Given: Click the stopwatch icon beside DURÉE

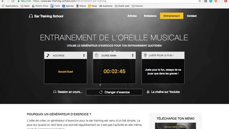Looking at the screenshot, I should (97, 56).
